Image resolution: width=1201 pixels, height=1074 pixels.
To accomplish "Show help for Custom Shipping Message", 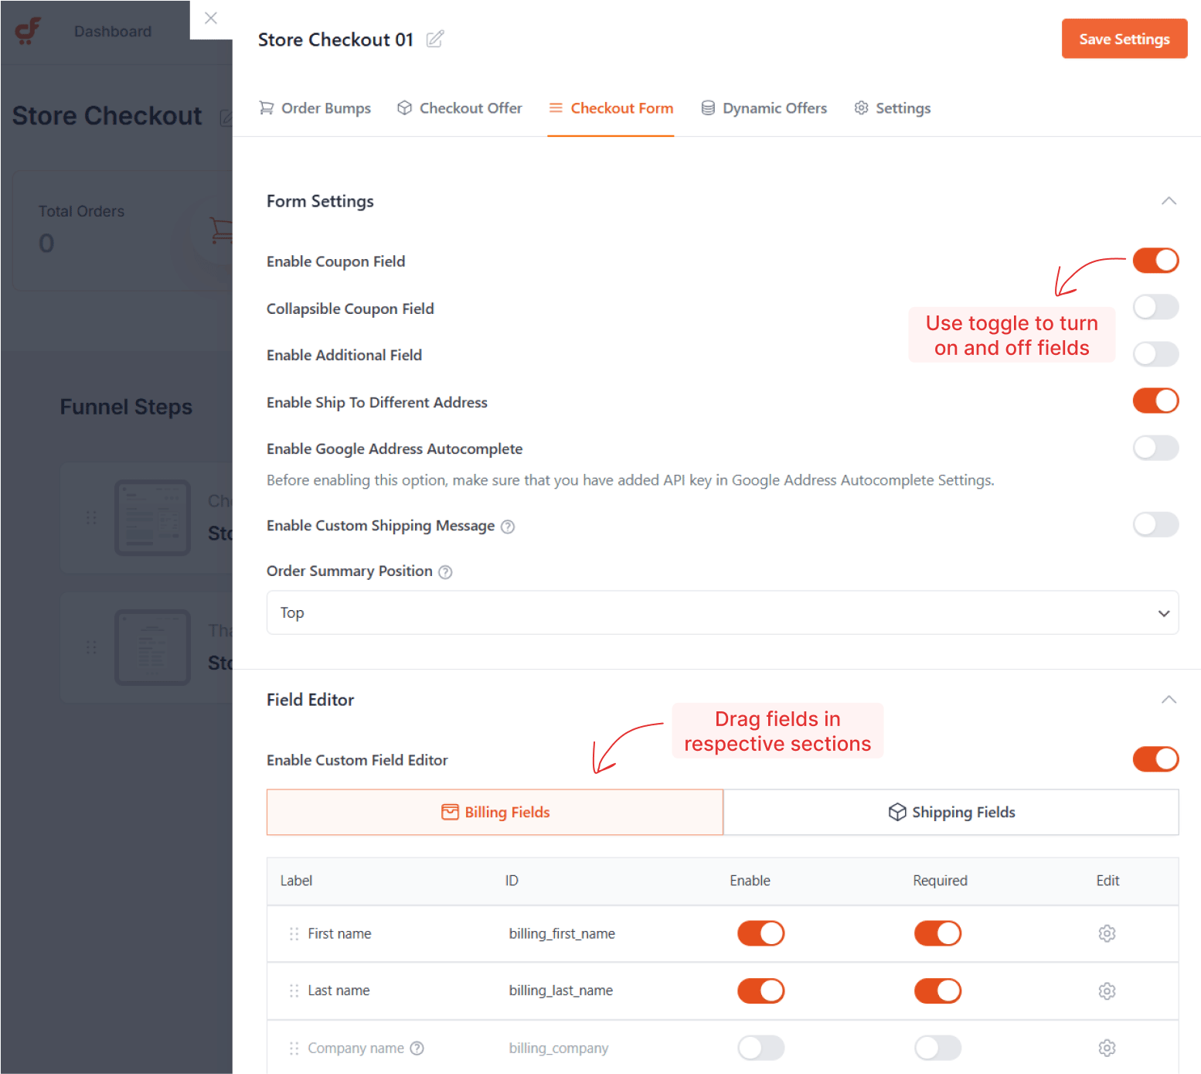I will pos(508,527).
